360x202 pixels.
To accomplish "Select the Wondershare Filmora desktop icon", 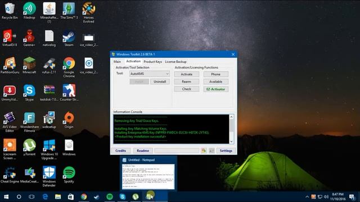I will click(29, 122).
